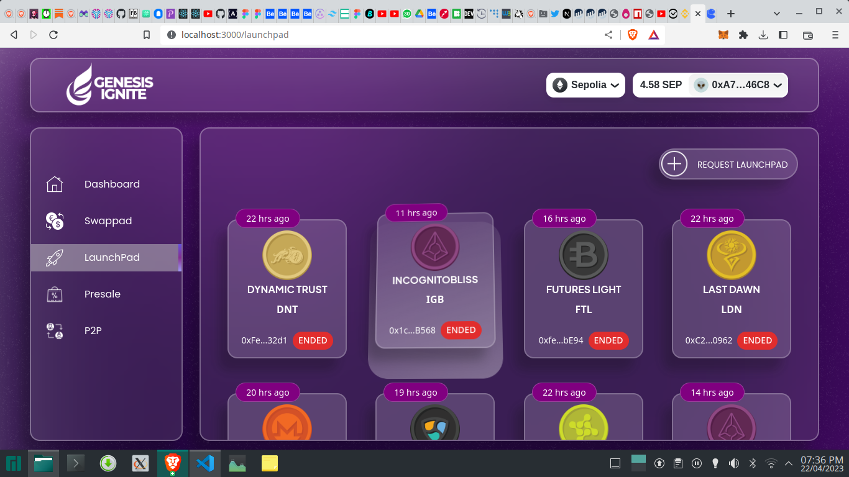This screenshot has width=849, height=477.
Task: Select LaunchPad in the sidebar
Action: (106, 257)
